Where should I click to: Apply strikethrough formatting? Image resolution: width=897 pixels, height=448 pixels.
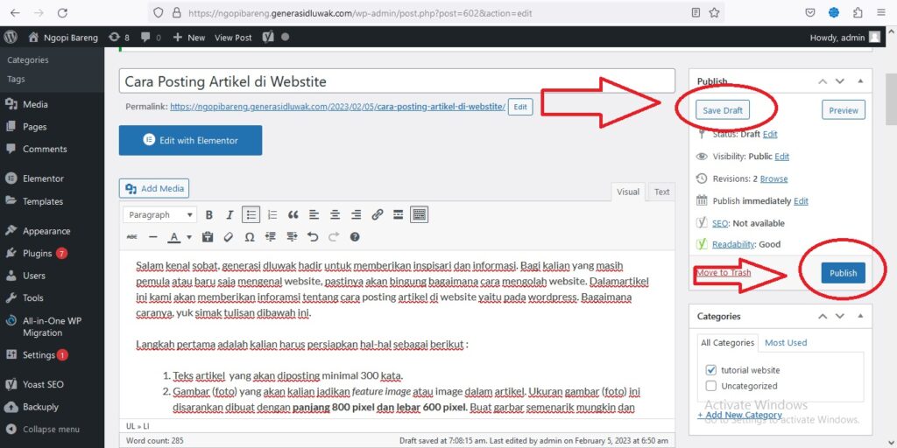pyautogui.click(x=132, y=236)
